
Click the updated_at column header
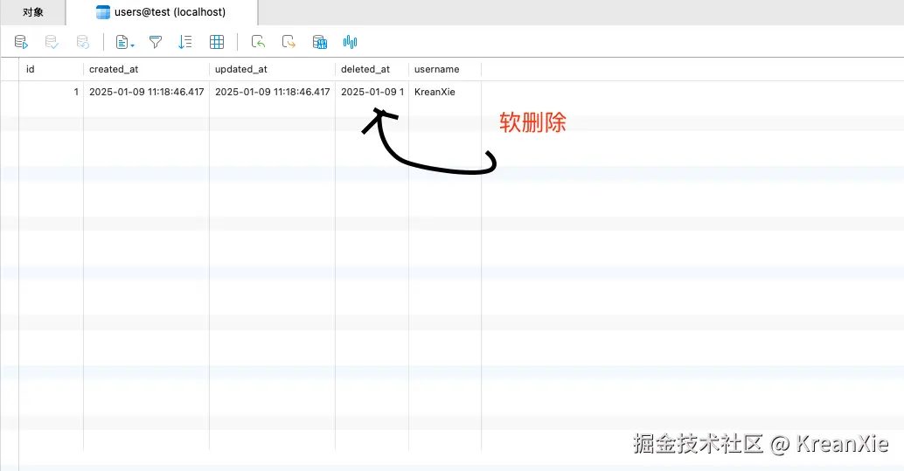coord(272,69)
